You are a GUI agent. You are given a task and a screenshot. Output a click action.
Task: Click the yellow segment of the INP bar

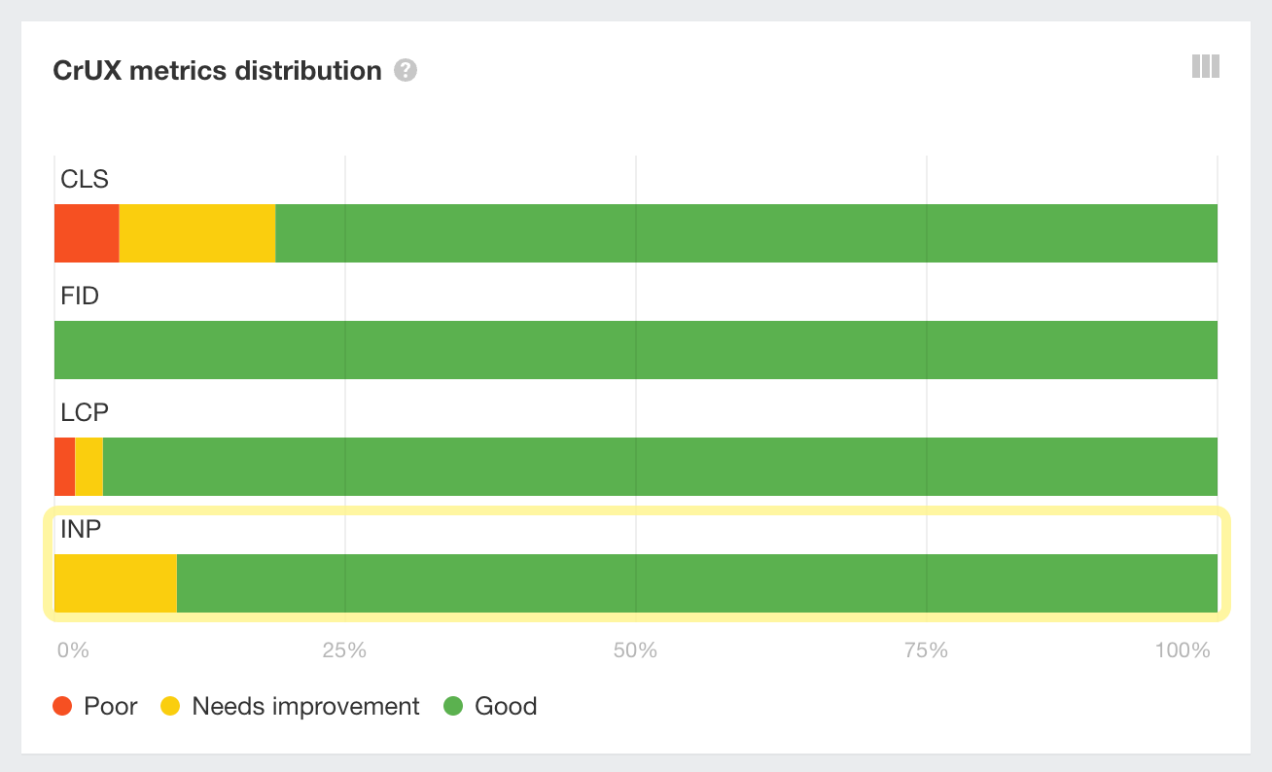click(x=115, y=583)
